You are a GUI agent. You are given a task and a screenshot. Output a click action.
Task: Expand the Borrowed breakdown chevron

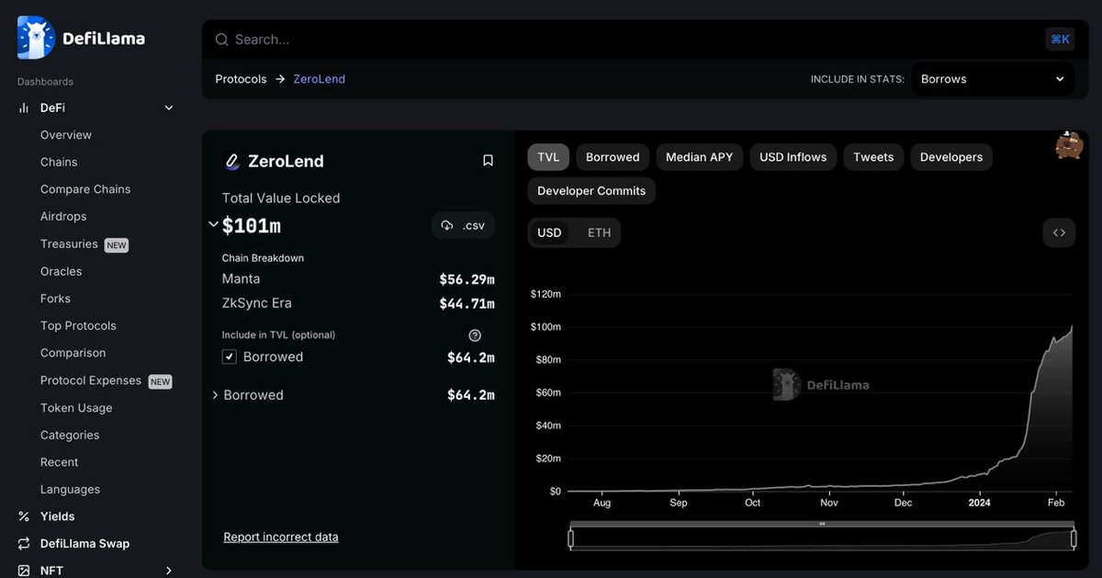tap(215, 395)
